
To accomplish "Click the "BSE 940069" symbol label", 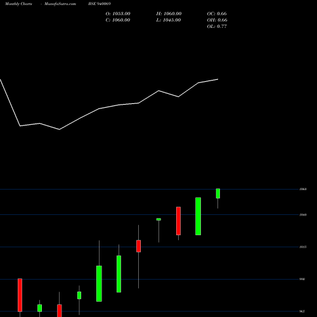I will click(100, 4).
